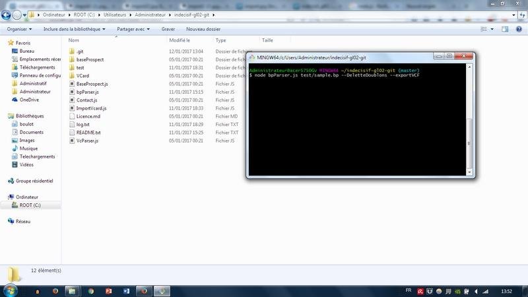Sort by the Taille column header
This screenshot has height=297, width=528.
click(267, 40)
